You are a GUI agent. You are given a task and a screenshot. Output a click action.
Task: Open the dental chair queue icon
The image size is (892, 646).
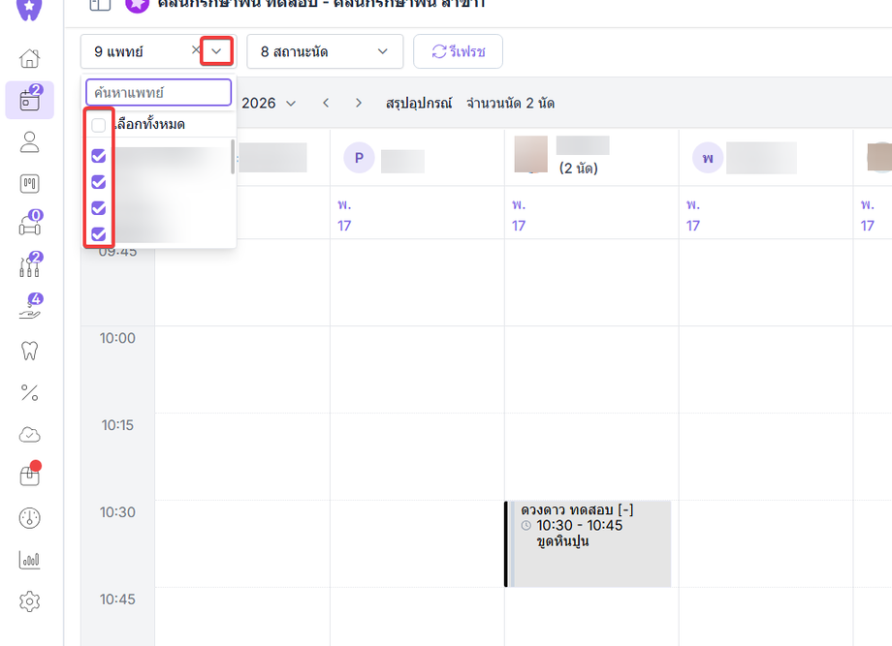click(x=30, y=224)
